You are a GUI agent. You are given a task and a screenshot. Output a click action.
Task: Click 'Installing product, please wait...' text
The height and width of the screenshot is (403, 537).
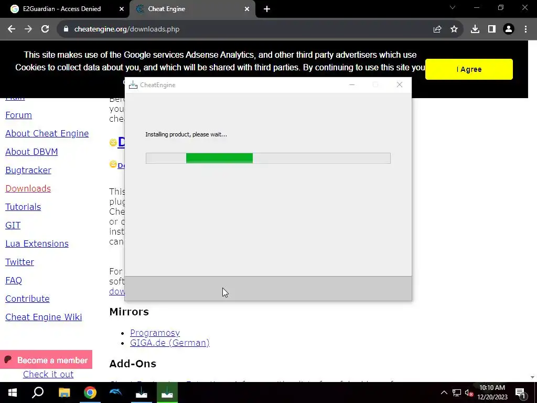tap(186, 134)
